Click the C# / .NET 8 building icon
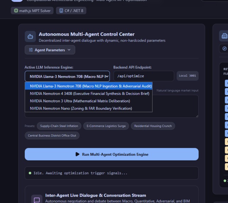 pos(61,11)
